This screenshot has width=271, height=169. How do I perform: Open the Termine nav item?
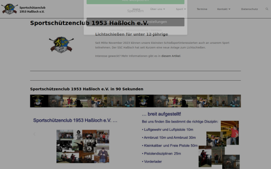click(x=202, y=9)
